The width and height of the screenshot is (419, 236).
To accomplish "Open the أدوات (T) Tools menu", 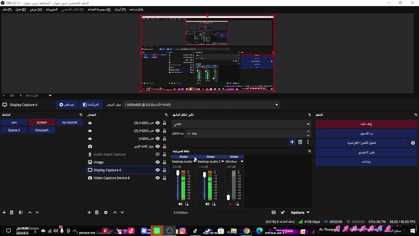I will click(120, 10).
